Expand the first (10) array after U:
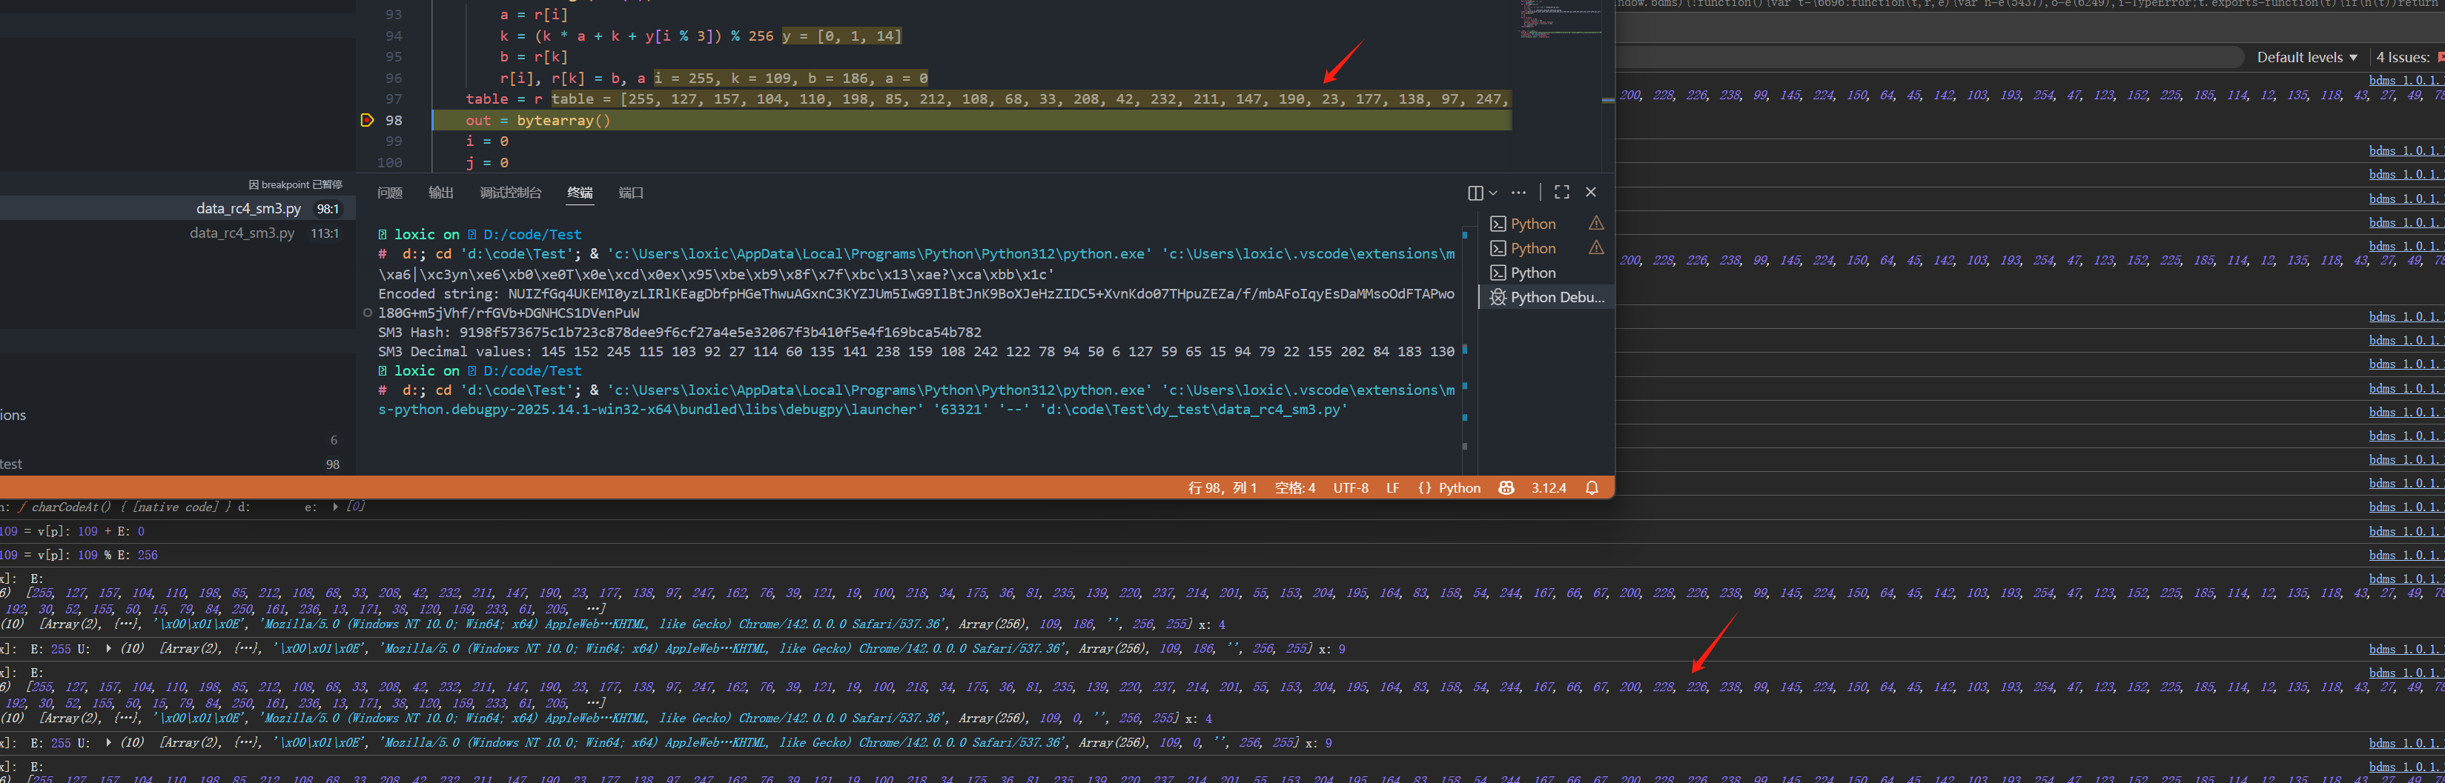This screenshot has height=783, width=2445. [x=108, y=650]
